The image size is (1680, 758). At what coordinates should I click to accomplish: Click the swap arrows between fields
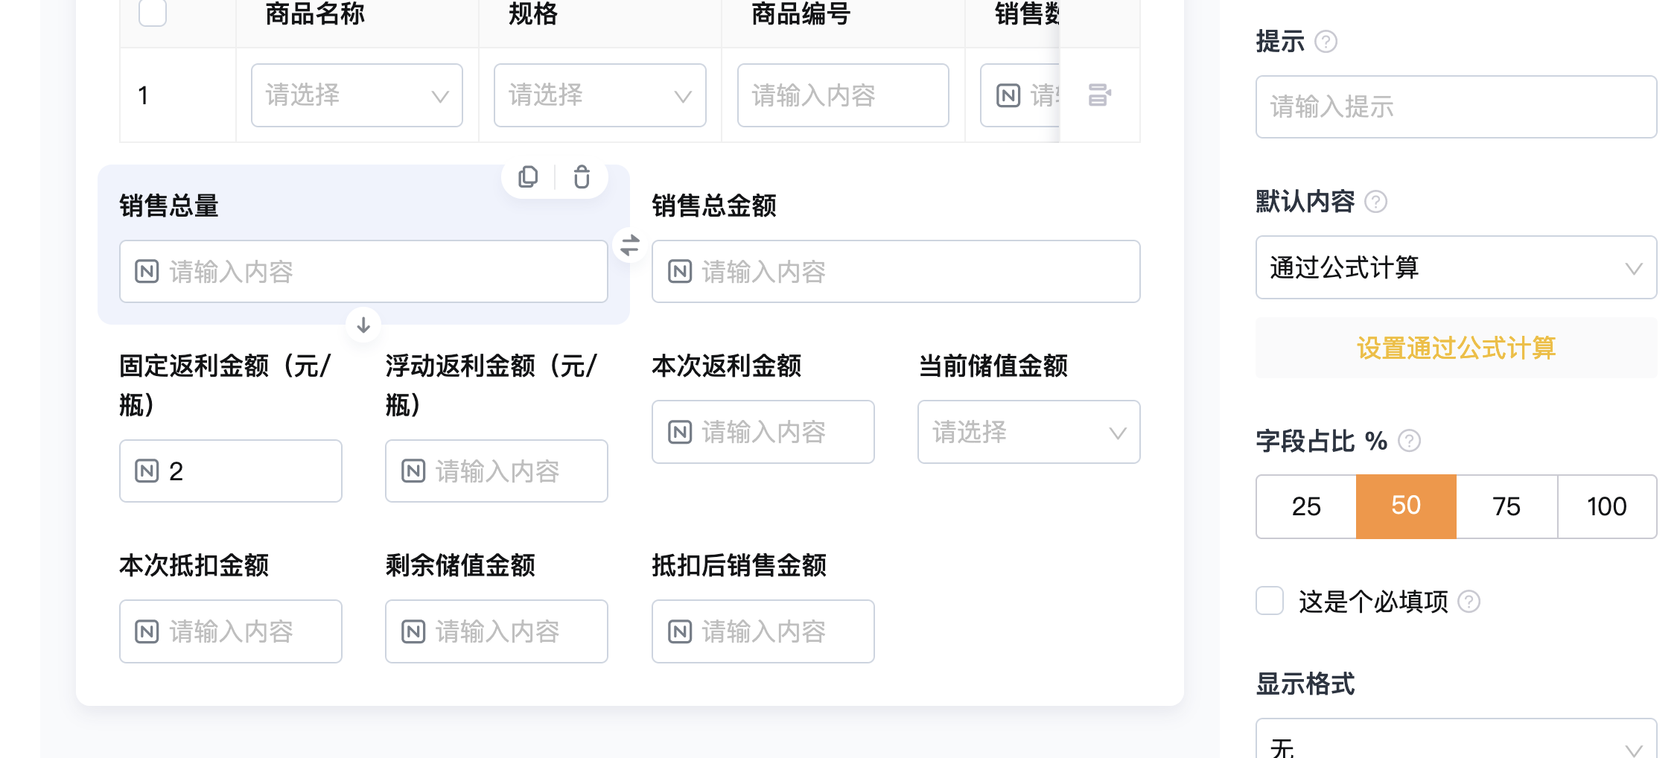coord(630,245)
